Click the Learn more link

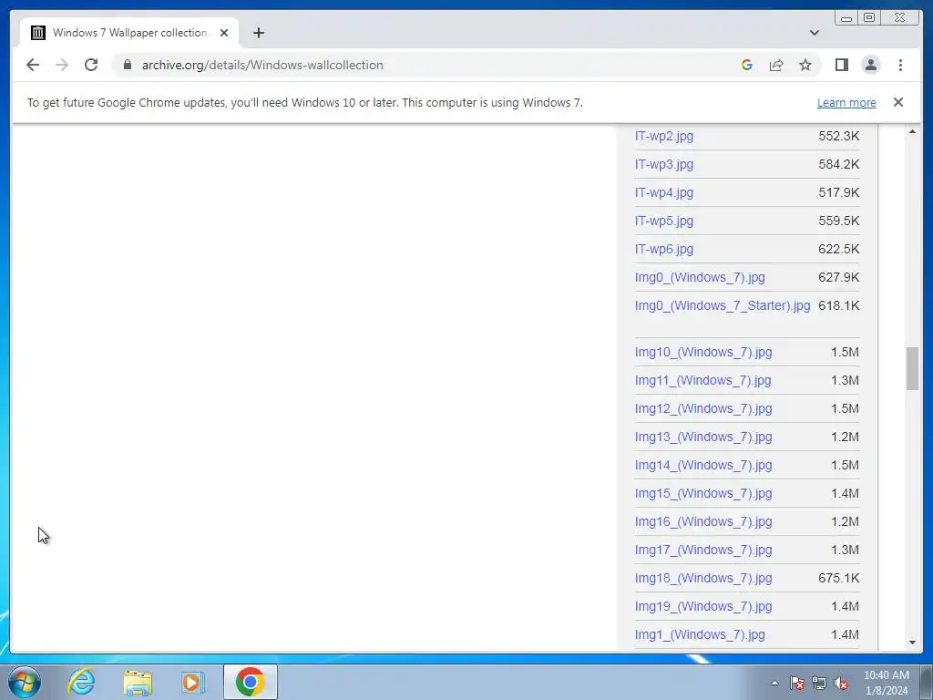pyautogui.click(x=846, y=102)
